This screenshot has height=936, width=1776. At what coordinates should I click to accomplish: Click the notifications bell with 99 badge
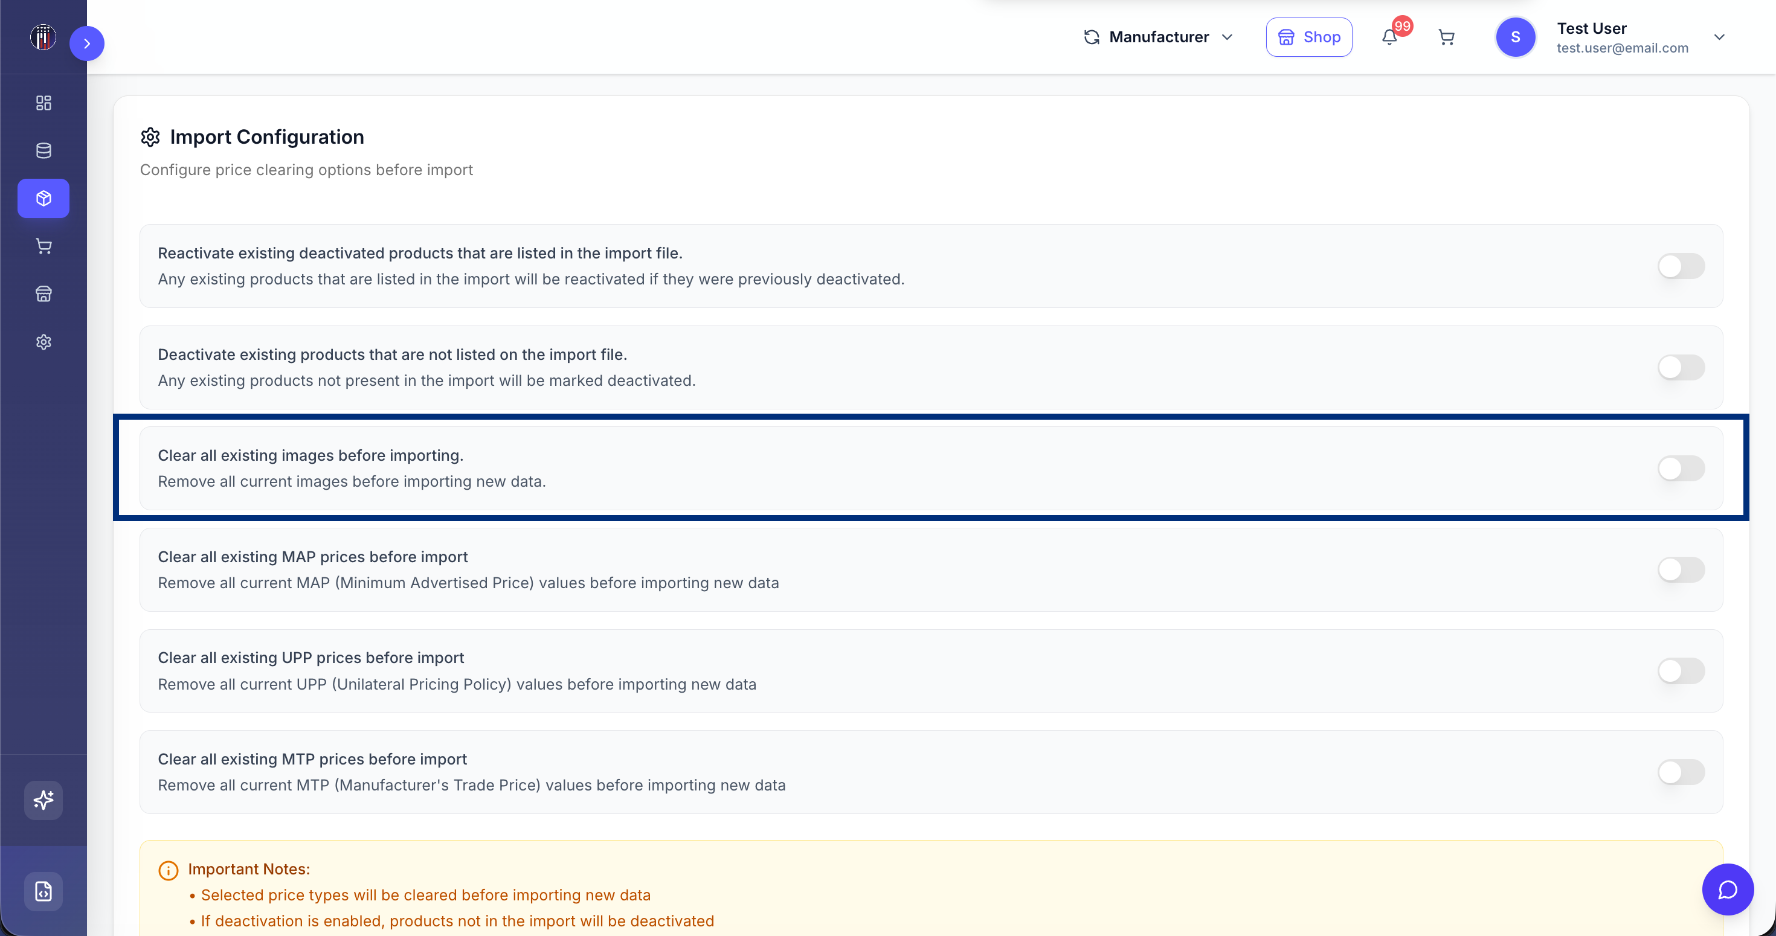pyautogui.click(x=1390, y=36)
